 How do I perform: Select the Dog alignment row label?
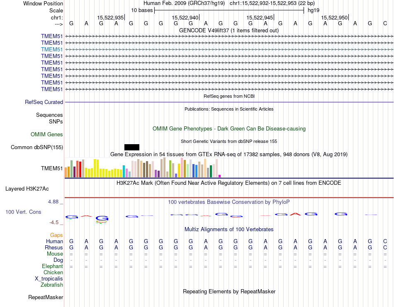(x=58, y=260)
